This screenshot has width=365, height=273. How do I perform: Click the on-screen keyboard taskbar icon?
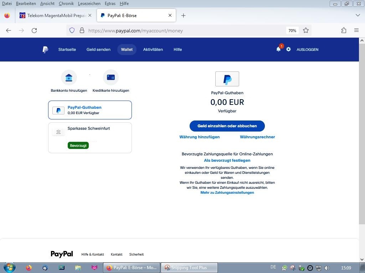(62, 268)
